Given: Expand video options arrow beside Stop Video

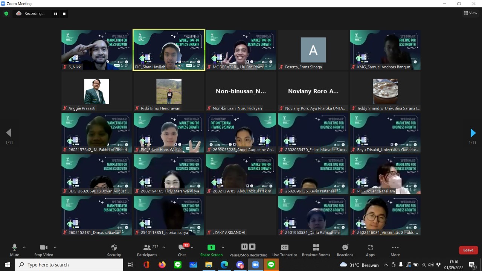Looking at the screenshot, I should click(x=55, y=247).
